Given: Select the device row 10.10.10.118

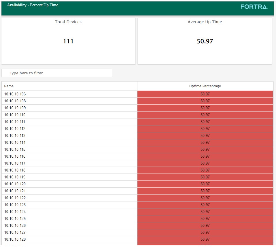Looking at the screenshot, I should [x=137, y=170].
